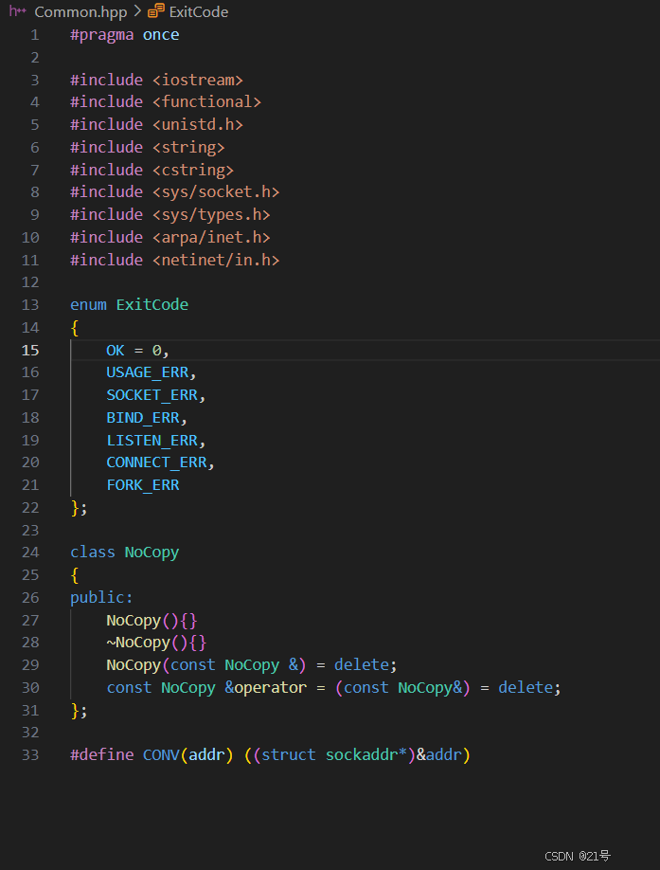Click the breadcrumb chevron separator after Common.hpp
This screenshot has height=870, width=660.
point(137,10)
